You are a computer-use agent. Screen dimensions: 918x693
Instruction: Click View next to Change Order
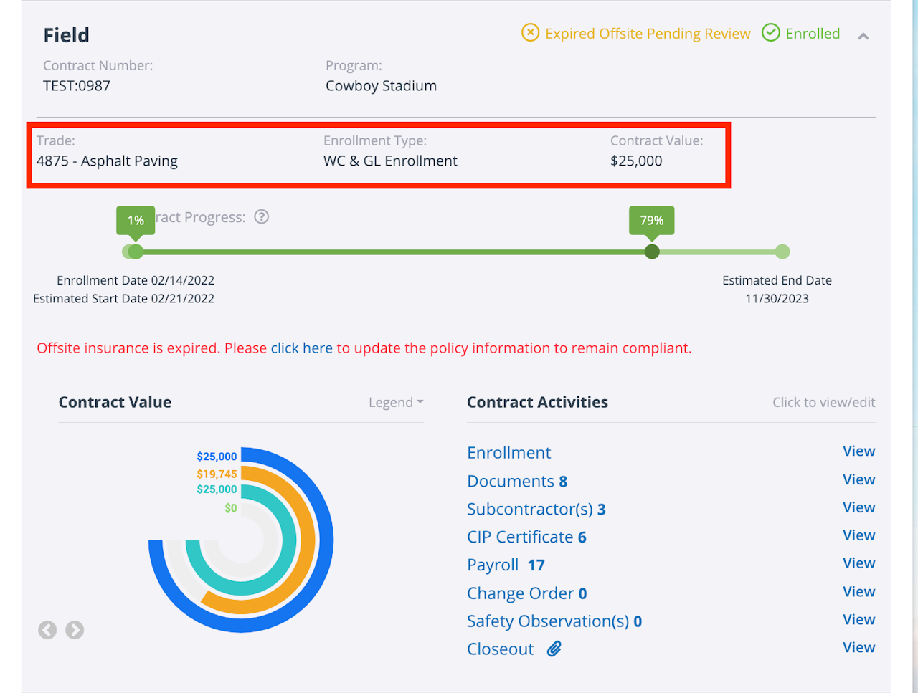(858, 592)
